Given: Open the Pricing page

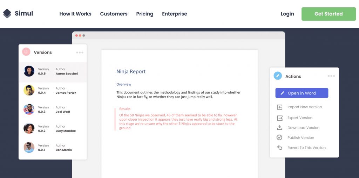Looking at the screenshot, I should [x=145, y=14].
